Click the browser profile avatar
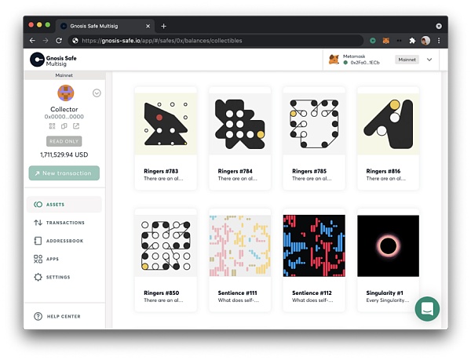The width and height of the screenshot is (471, 360). (425, 40)
